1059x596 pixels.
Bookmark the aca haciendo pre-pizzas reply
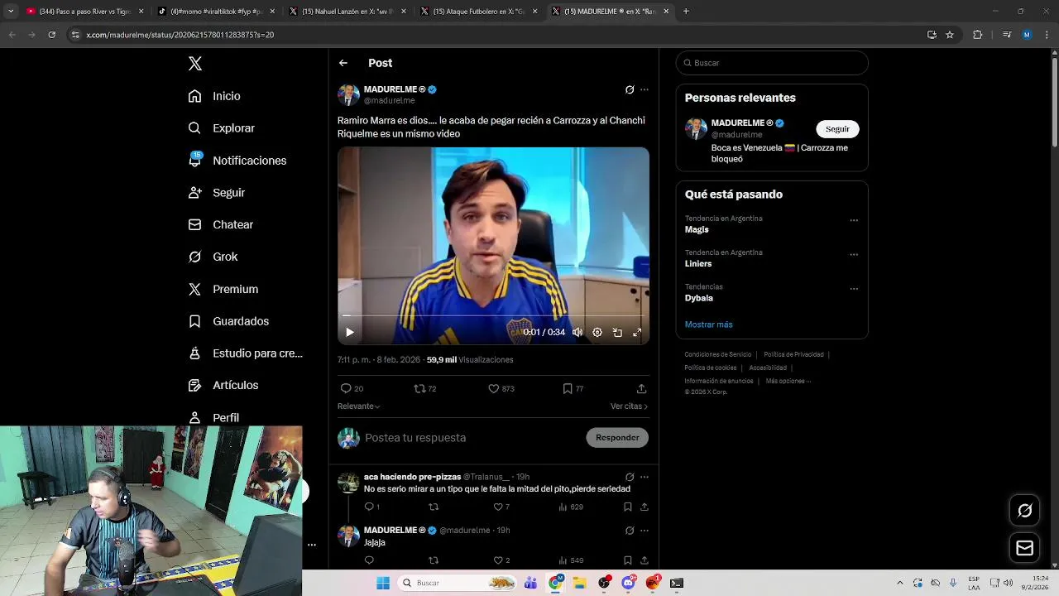click(x=628, y=507)
